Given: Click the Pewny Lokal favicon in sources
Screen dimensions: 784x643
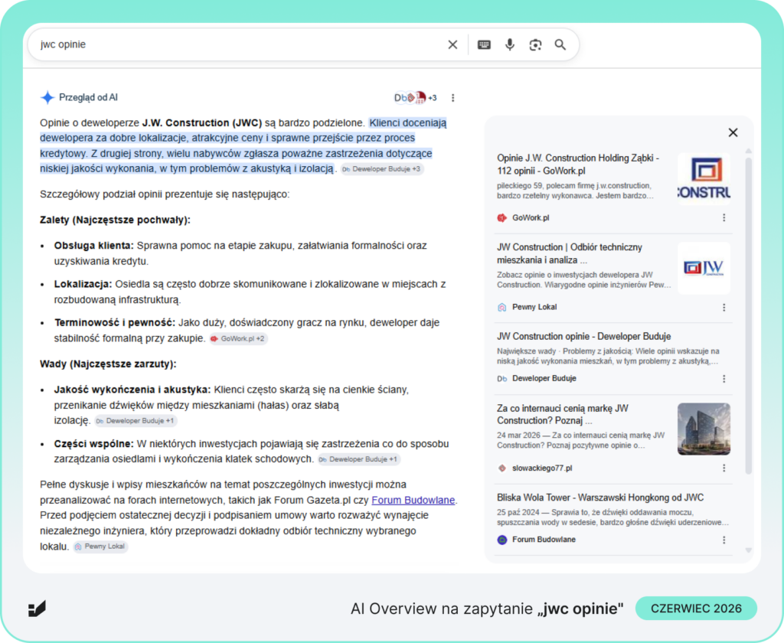Looking at the screenshot, I should pos(502,307).
